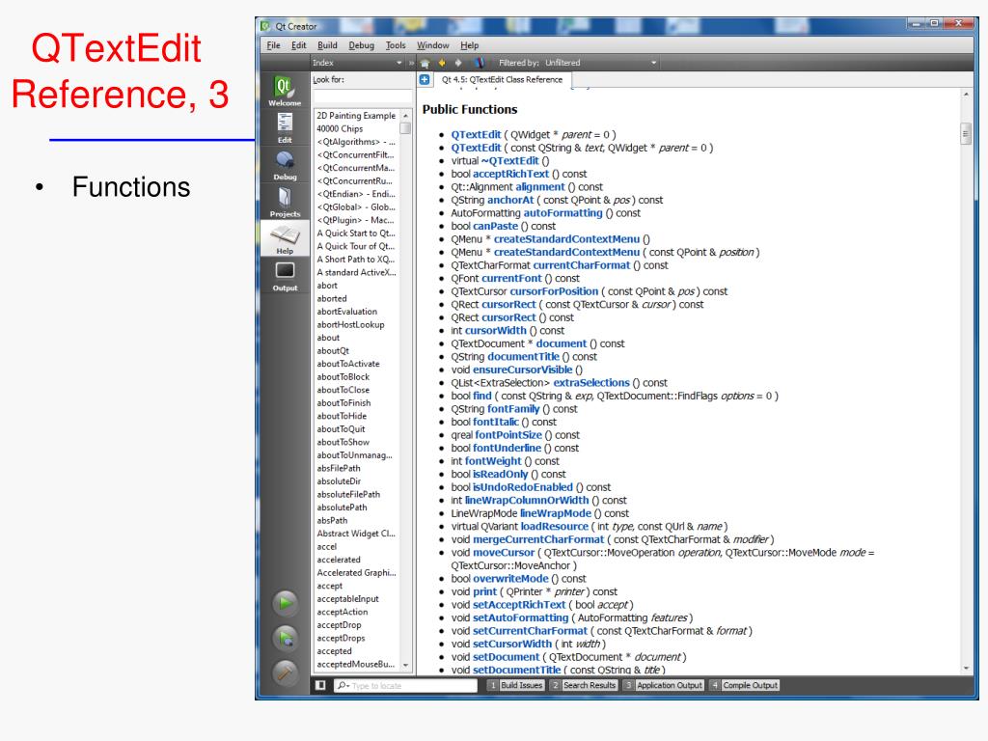Click help page scrollbar thumb
This screenshot has width=988, height=741.
tap(965, 133)
